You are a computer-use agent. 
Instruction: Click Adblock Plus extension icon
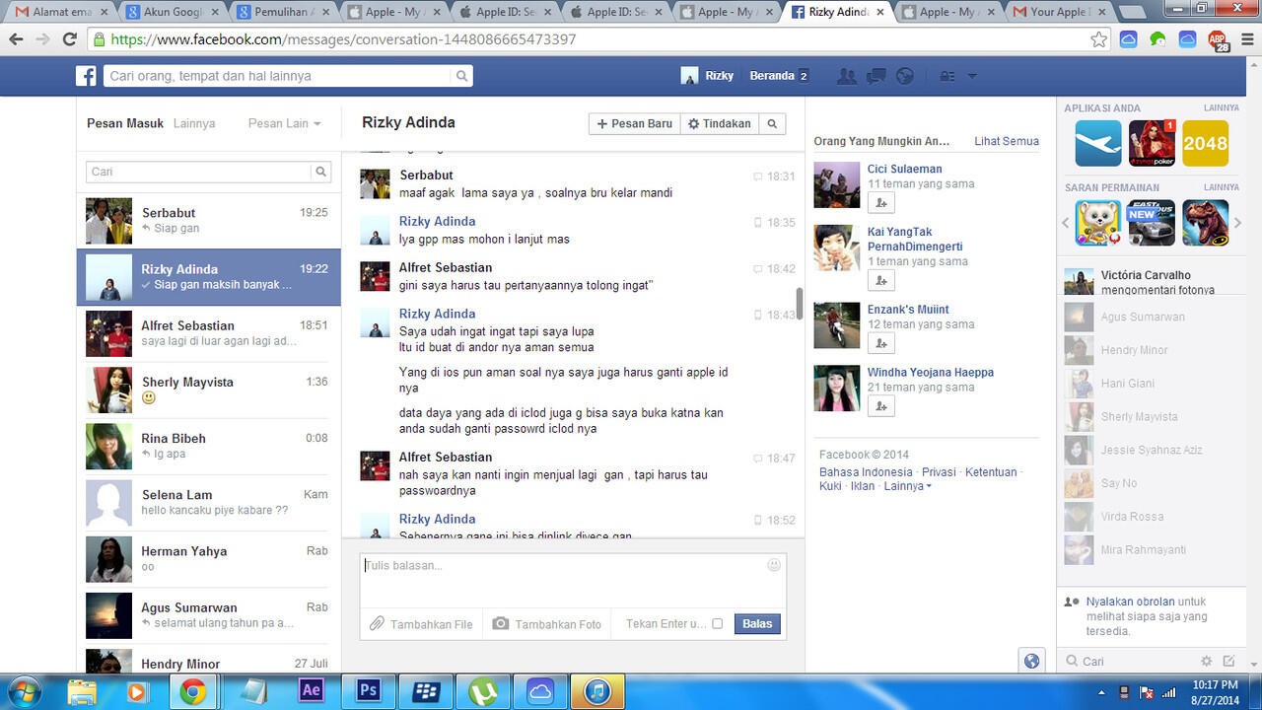pos(1219,40)
